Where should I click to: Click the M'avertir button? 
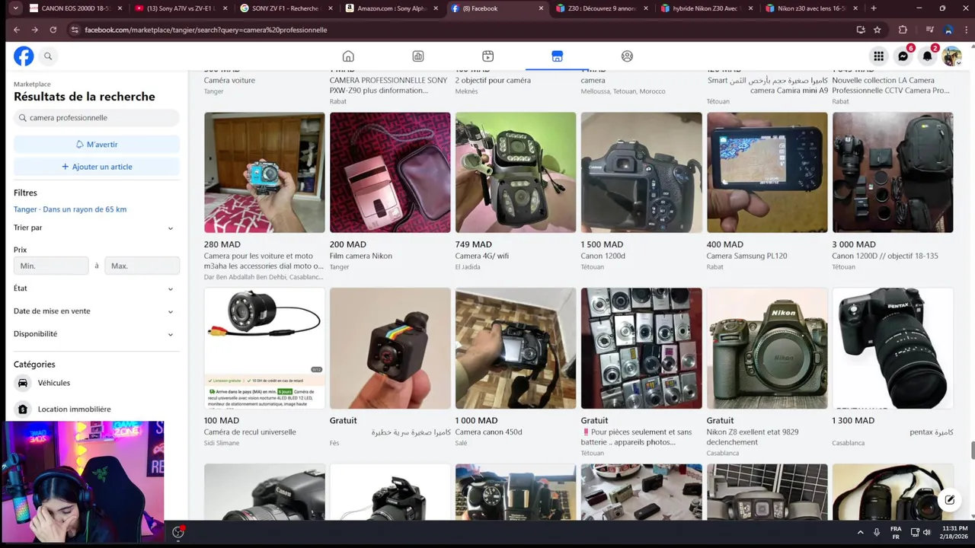(x=97, y=145)
